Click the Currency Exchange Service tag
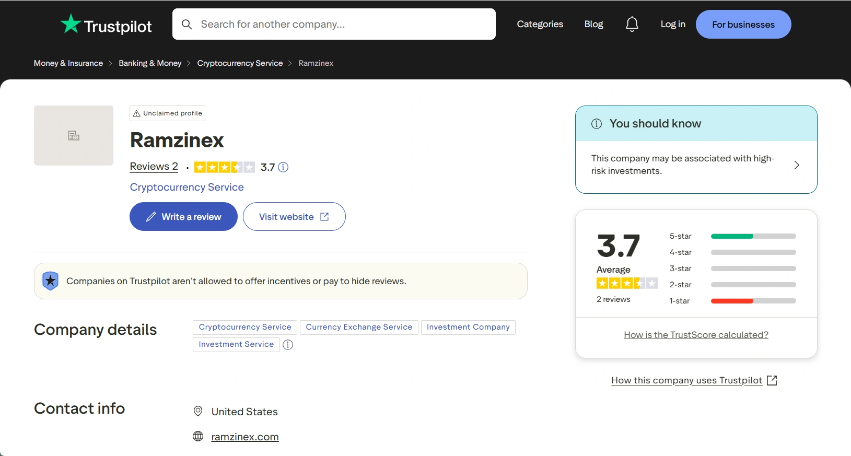 359,328
